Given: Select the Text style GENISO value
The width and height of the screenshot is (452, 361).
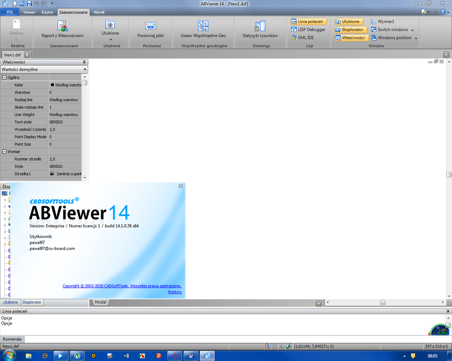Looking at the screenshot, I should pyautogui.click(x=66, y=122).
